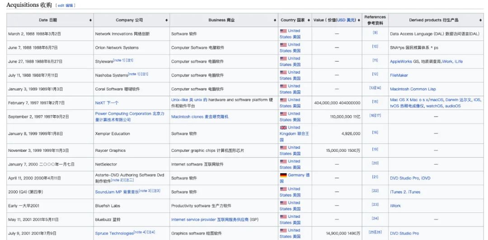Open the Macintosh clones link
The image size is (488, 240).
click(x=200, y=117)
